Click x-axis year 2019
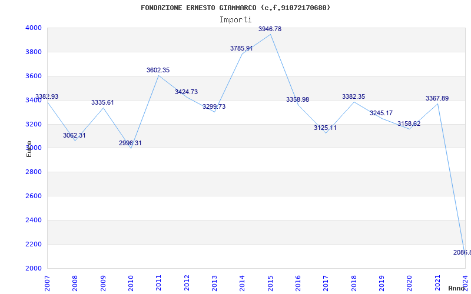 click(x=382, y=283)
